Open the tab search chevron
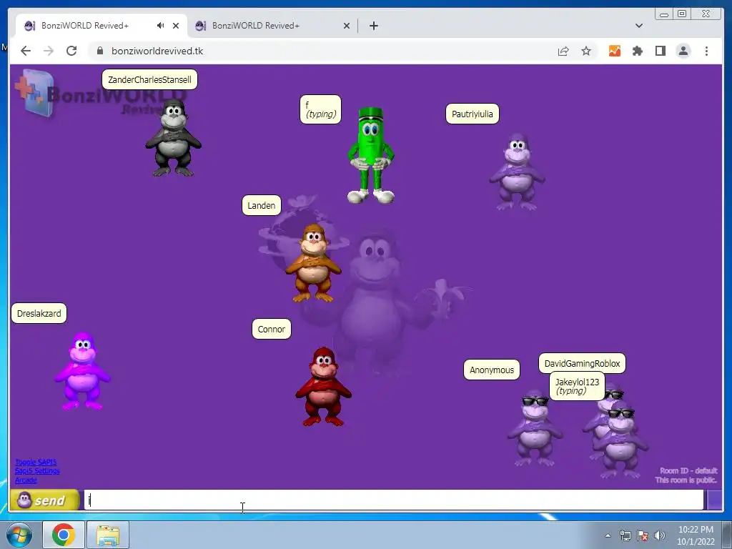Viewport: 732px width, 549px height. click(638, 26)
